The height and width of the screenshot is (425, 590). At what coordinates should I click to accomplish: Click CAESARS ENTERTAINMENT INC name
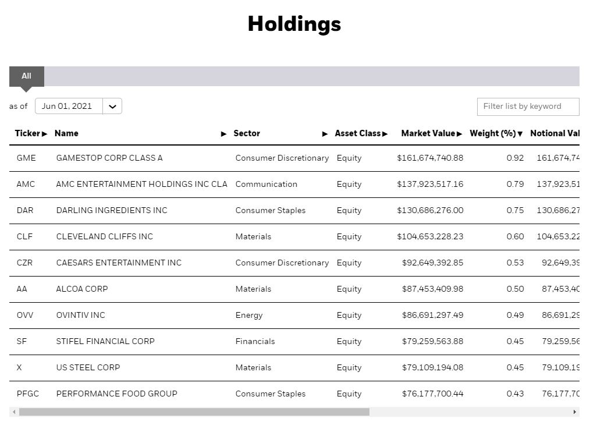click(x=119, y=263)
